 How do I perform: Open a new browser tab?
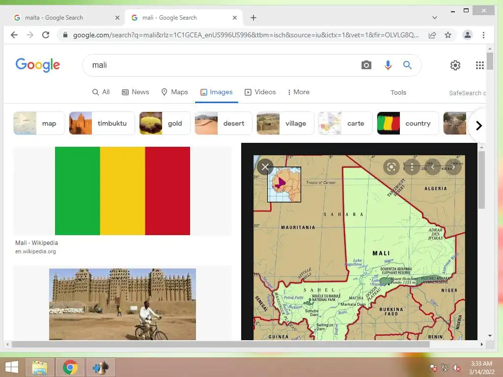(x=253, y=18)
